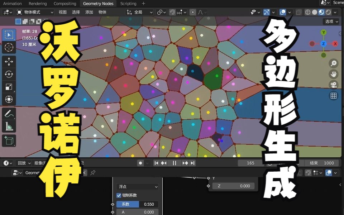Screen dimensions: 344x215
Task: Switch to solid shading
Action: (315, 12)
